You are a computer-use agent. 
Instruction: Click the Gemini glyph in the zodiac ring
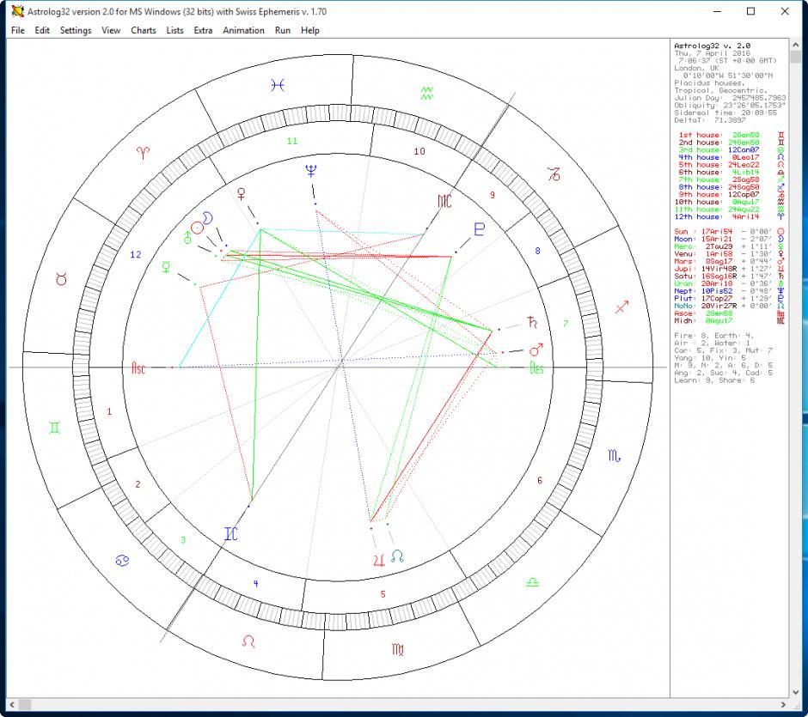tap(55, 428)
